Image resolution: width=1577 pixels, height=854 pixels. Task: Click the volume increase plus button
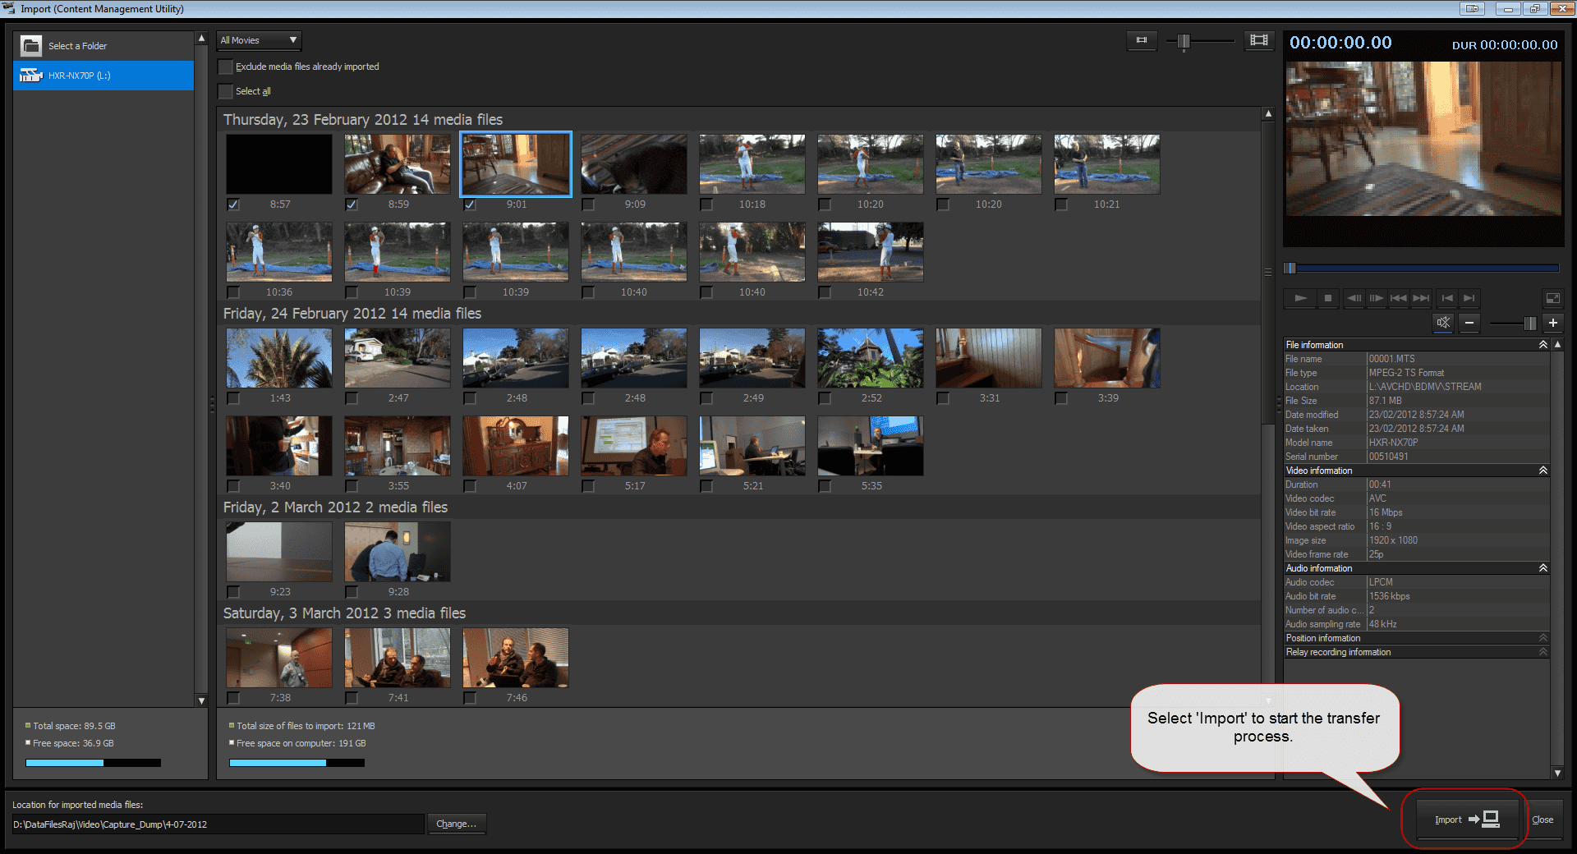[1552, 323]
